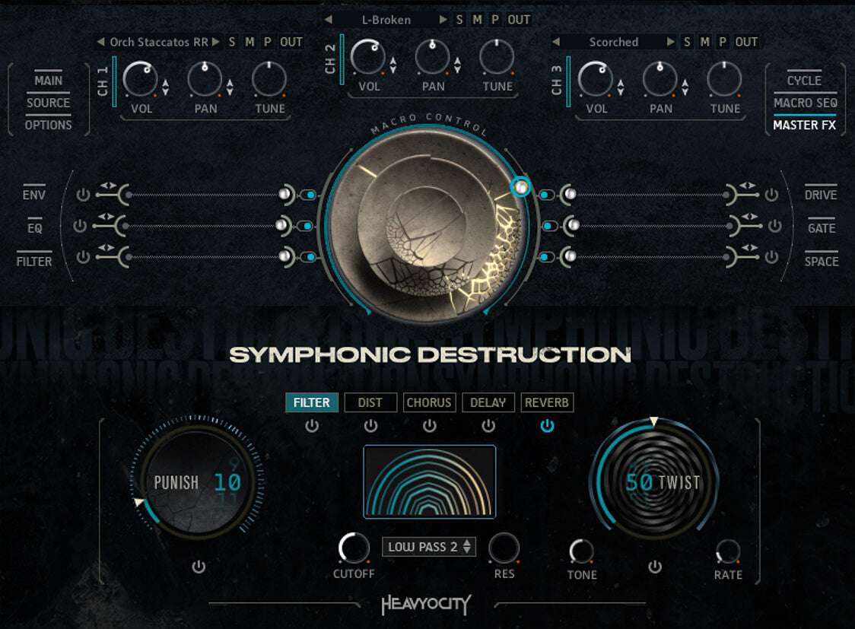
Task: Toggle the ENV row power icon
Action: point(83,195)
